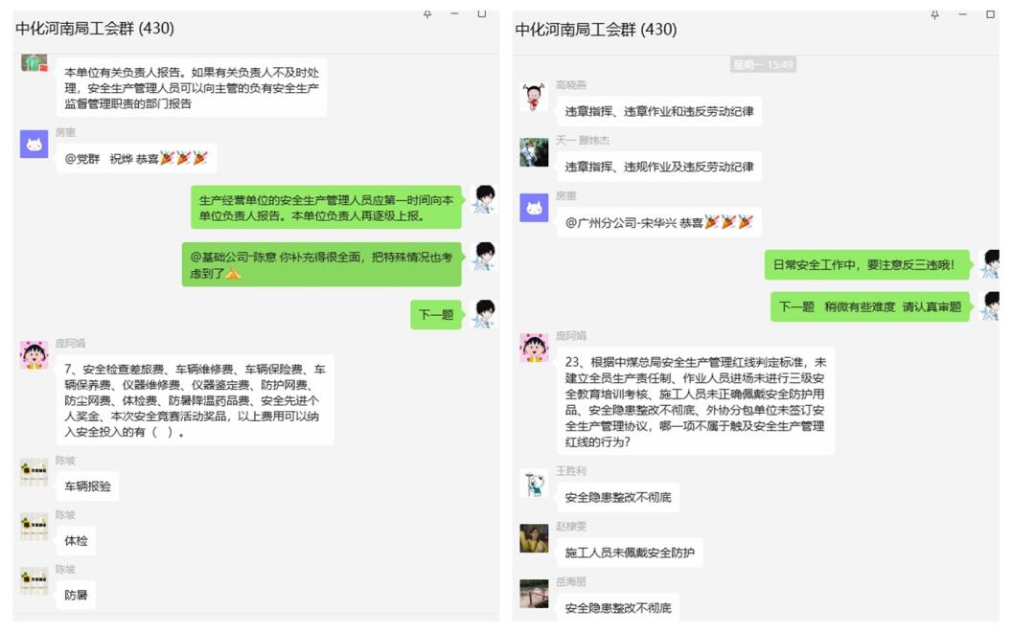Click the avatar beside 施工人员未佩戴安全防护 message
The image size is (1012, 632).
pyautogui.click(x=534, y=538)
